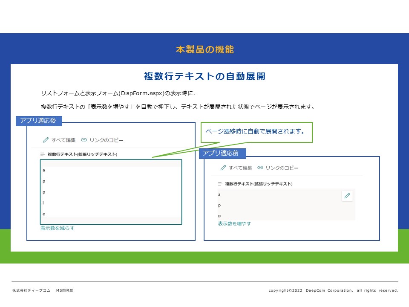The height and width of the screenshot is (307, 409).
Task: Click リンクのコピー text in the アプリ適応後 panel
Action: [106, 140]
